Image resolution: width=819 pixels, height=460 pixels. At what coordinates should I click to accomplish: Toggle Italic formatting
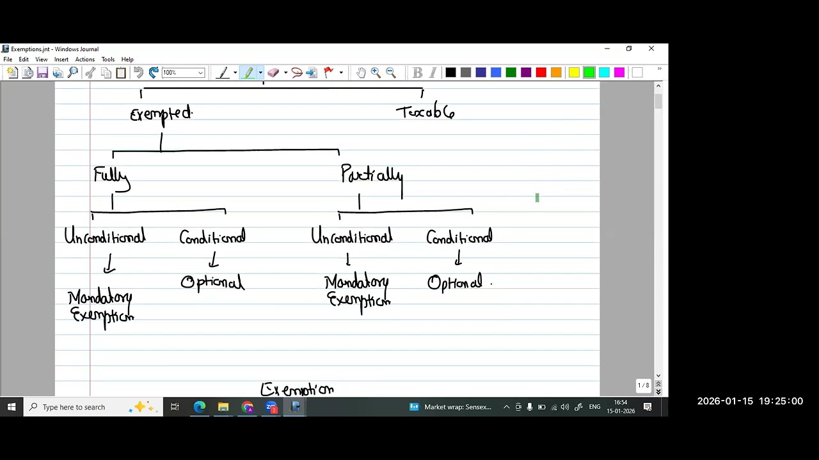433,73
